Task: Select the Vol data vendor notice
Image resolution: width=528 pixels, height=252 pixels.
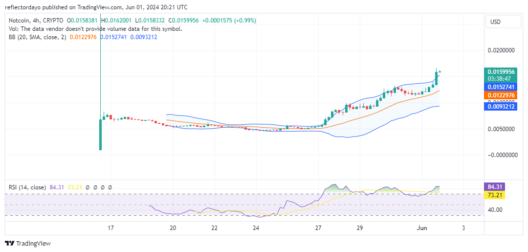Action: [96, 29]
